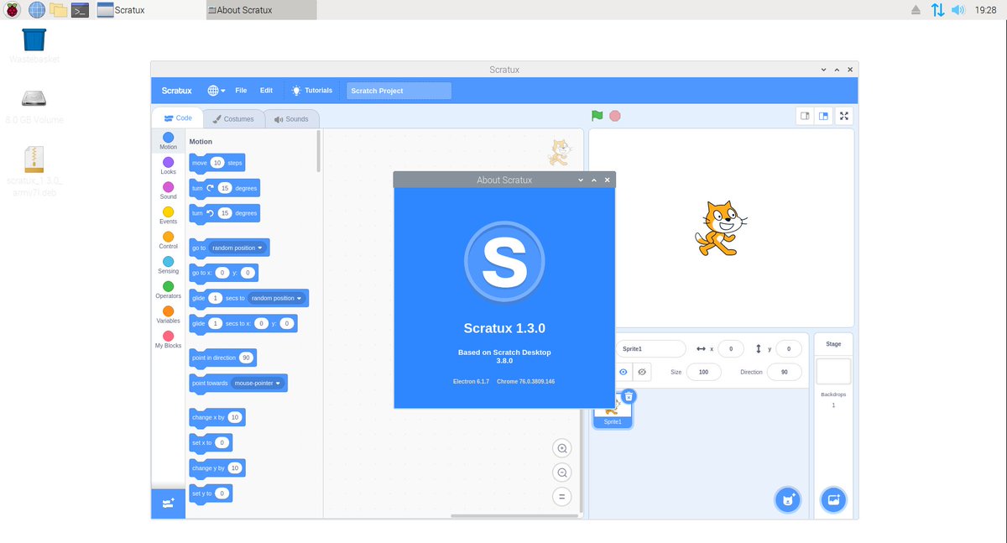Click the eject icon in system tray
The width and height of the screenshot is (1007, 543).
pos(916,10)
